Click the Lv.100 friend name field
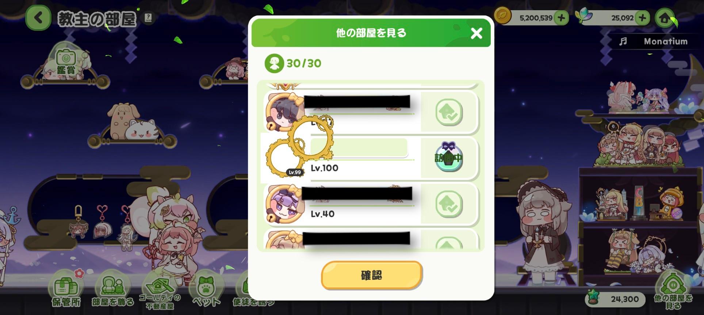The image size is (704, 315). click(x=359, y=148)
